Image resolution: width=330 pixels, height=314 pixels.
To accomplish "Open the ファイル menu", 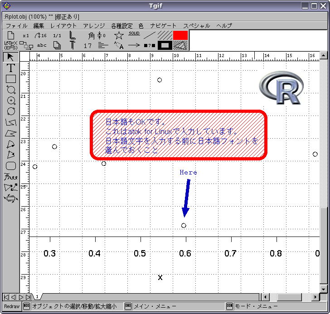I will point(16,26).
